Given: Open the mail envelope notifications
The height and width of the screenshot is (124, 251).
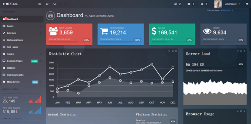Looking at the screenshot, I should (x=189, y=4).
